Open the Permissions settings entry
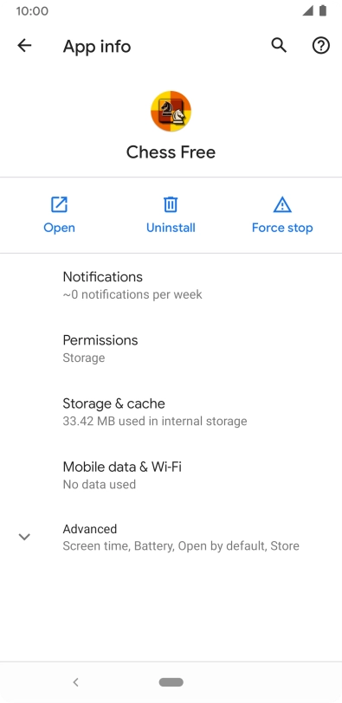 [171, 348]
